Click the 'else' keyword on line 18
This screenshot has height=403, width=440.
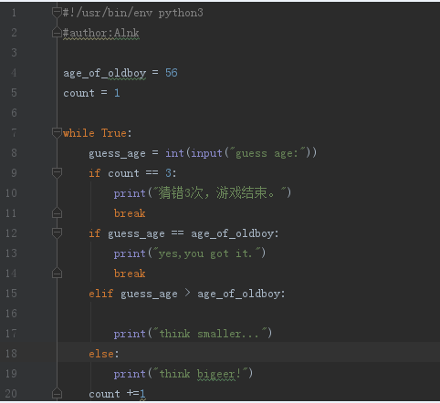click(x=101, y=354)
